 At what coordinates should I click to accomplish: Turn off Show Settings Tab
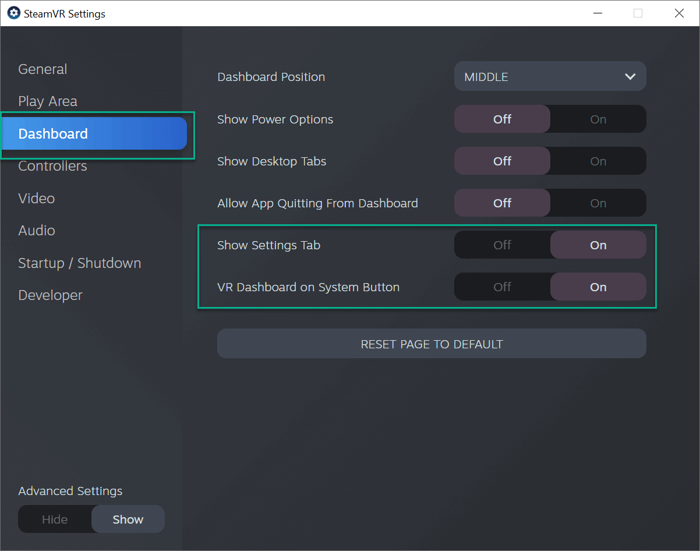pos(502,245)
